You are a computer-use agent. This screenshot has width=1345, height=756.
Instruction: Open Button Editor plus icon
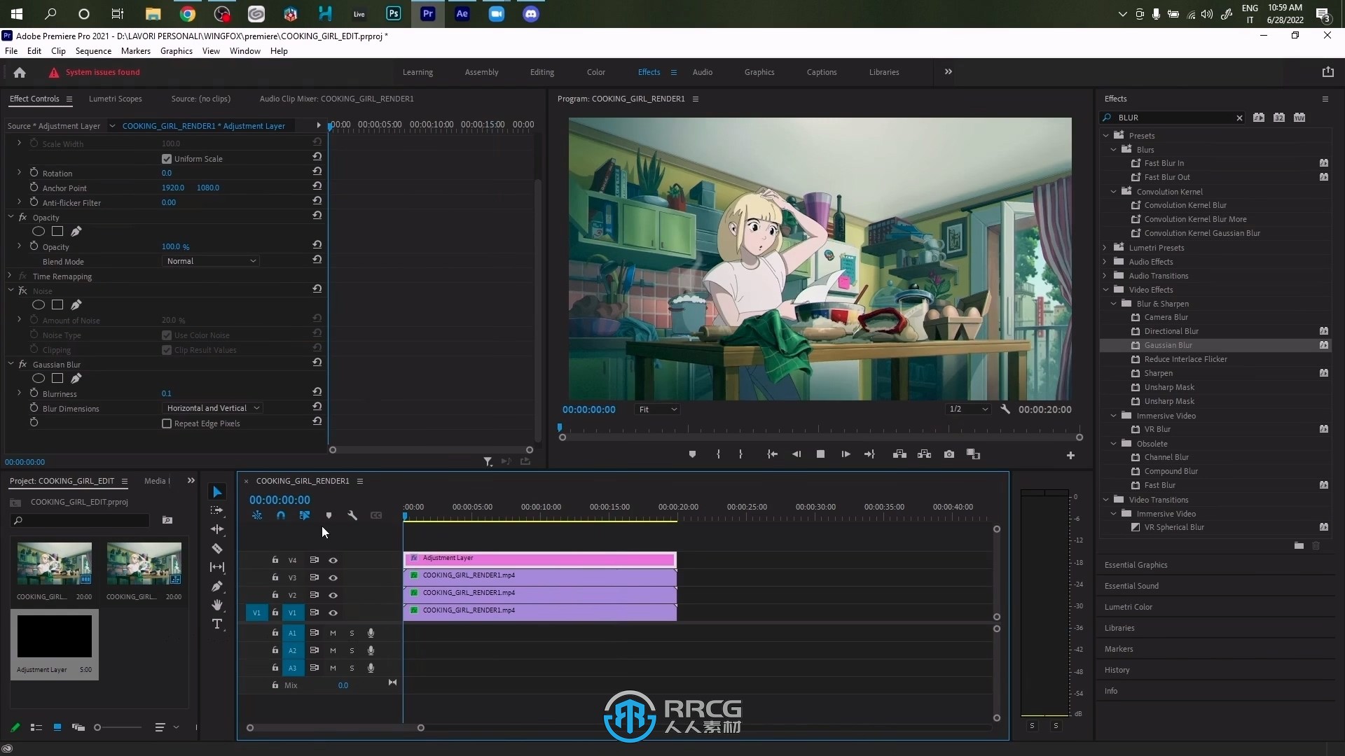coord(1070,456)
